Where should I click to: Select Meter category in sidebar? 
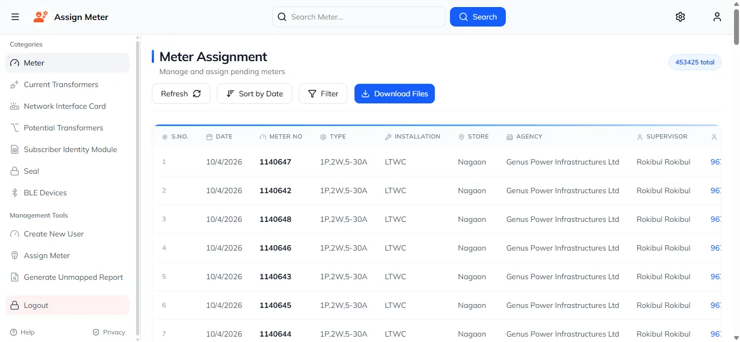pos(67,63)
